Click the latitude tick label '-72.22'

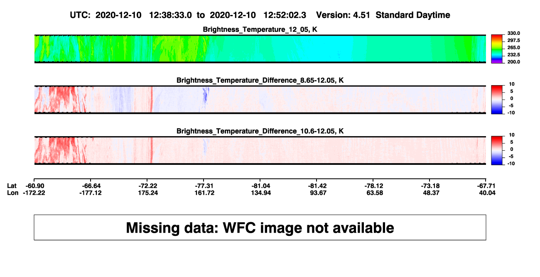click(x=147, y=186)
